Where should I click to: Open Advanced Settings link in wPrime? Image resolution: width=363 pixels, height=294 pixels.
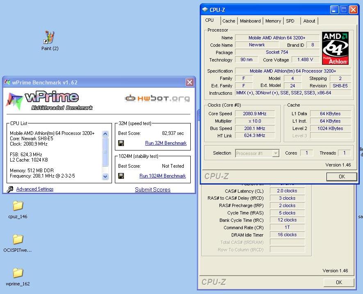point(35,189)
